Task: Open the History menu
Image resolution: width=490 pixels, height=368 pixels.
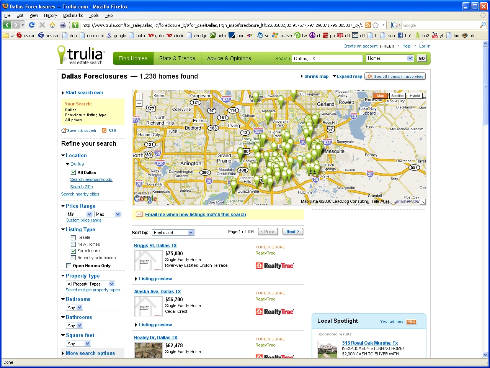Action: click(x=50, y=15)
